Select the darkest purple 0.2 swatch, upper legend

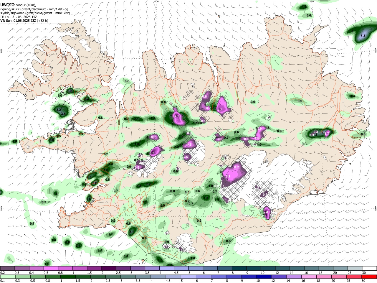(x=7, y=269)
